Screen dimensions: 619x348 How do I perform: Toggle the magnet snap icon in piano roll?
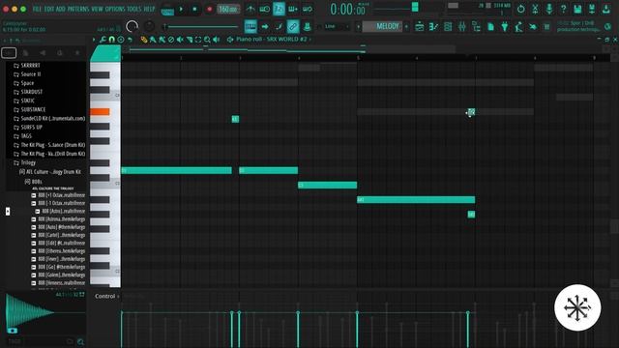tap(112, 40)
